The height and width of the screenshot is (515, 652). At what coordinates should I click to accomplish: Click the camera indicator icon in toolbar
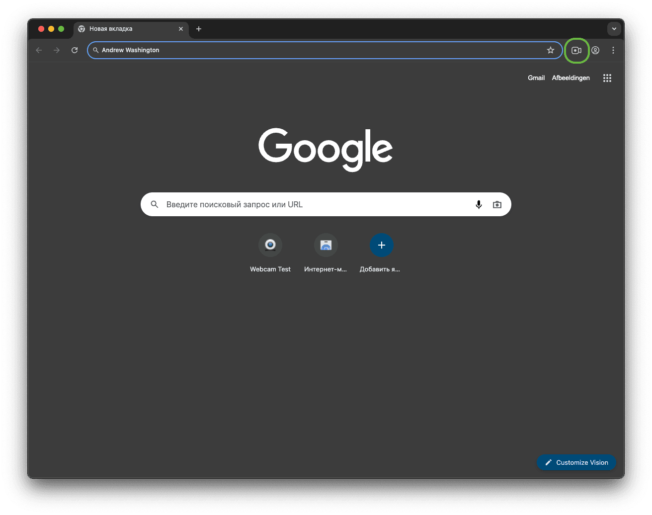576,50
